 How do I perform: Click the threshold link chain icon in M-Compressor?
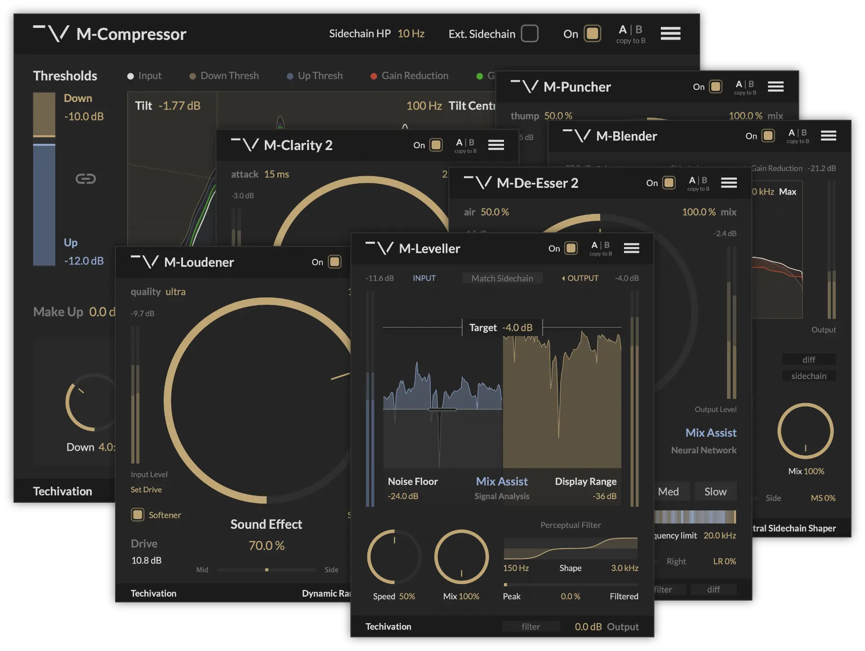pyautogui.click(x=85, y=179)
